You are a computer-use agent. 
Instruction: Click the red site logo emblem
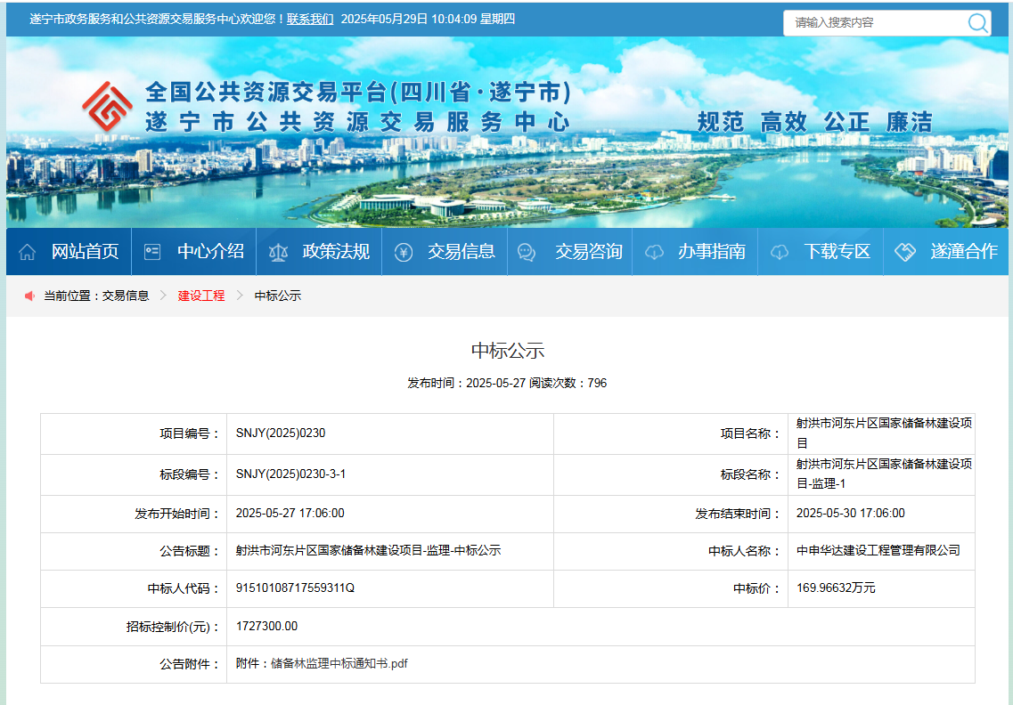(107, 107)
